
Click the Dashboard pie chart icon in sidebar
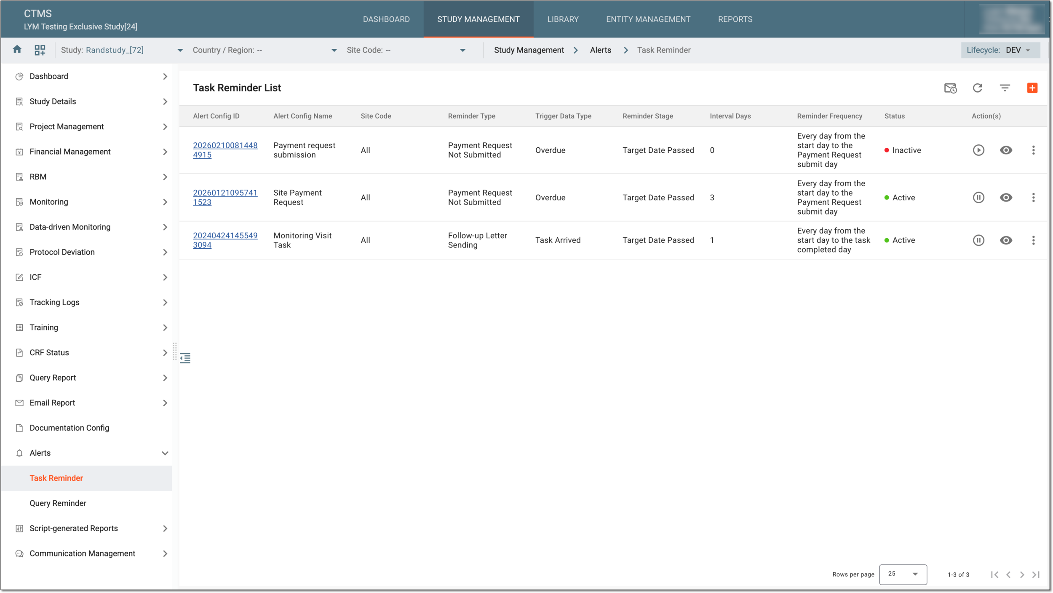pos(19,77)
